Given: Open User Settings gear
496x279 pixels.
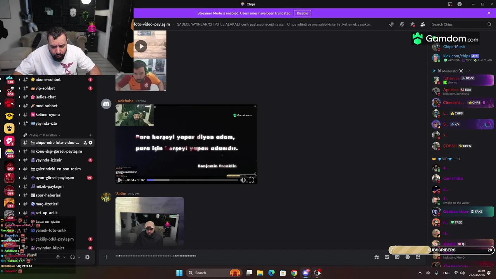Looking at the screenshot, I should click(x=87, y=257).
